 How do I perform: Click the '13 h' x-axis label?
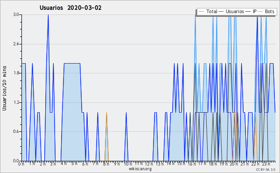(160, 164)
